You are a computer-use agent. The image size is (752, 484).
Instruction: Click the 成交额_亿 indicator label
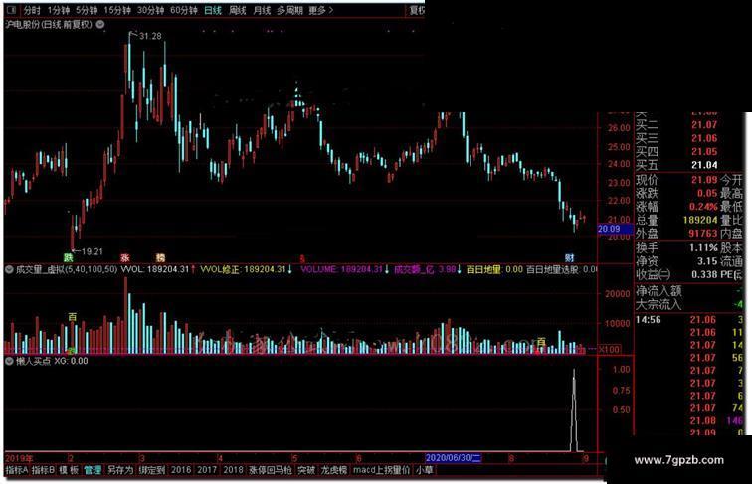point(414,269)
